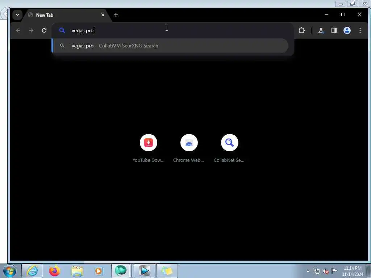The image size is (371, 278).
Task: Click the 'YouTube Dow...' label
Action: [148, 160]
